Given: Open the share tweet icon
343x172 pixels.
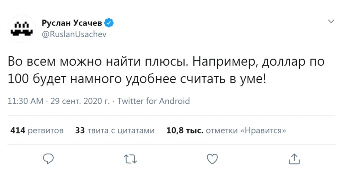Looking at the screenshot, I should (294, 158).
